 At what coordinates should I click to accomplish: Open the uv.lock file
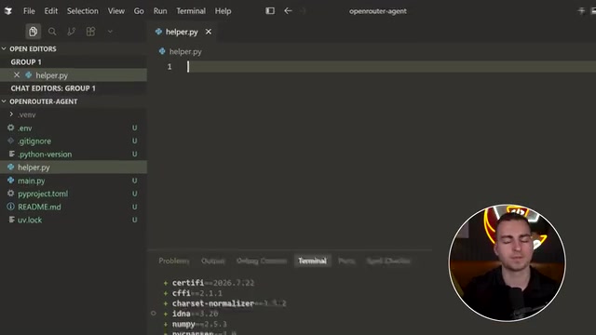pos(74,220)
